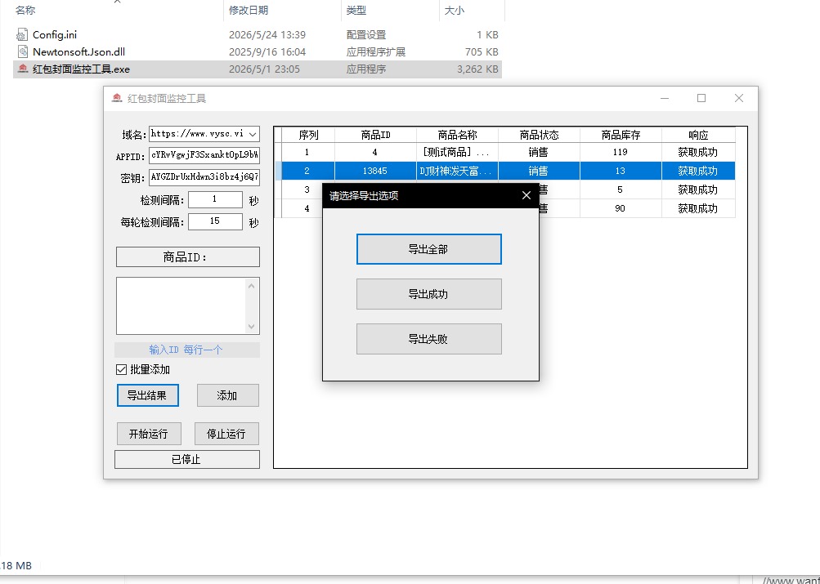Select the [测试商品] row cell

click(x=457, y=152)
